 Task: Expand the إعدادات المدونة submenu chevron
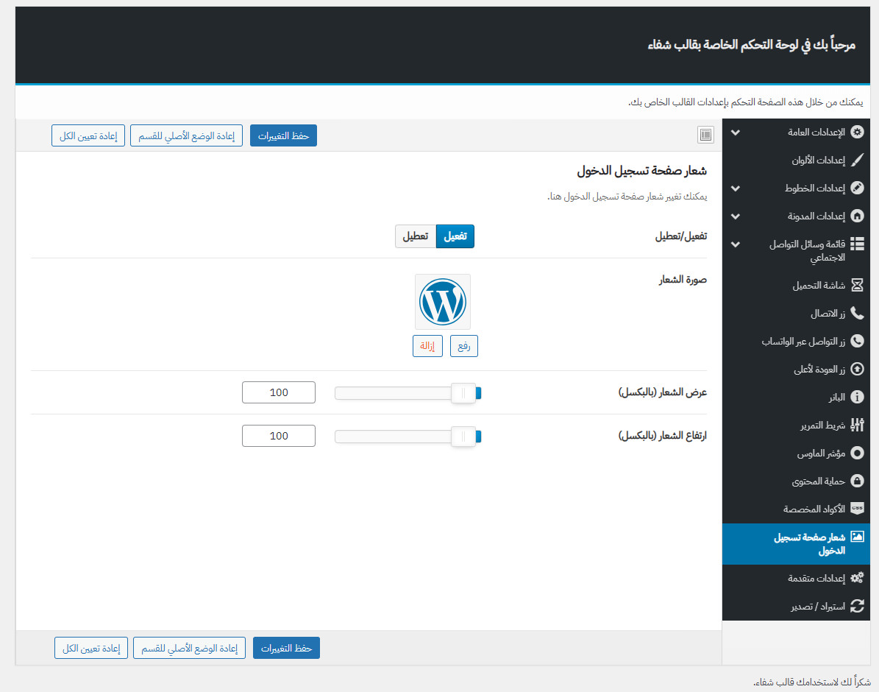tap(735, 216)
